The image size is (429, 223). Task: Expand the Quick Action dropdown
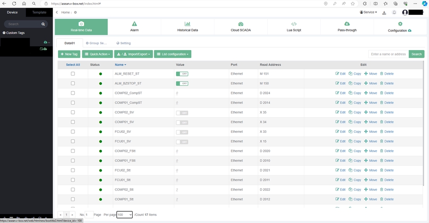(x=97, y=54)
